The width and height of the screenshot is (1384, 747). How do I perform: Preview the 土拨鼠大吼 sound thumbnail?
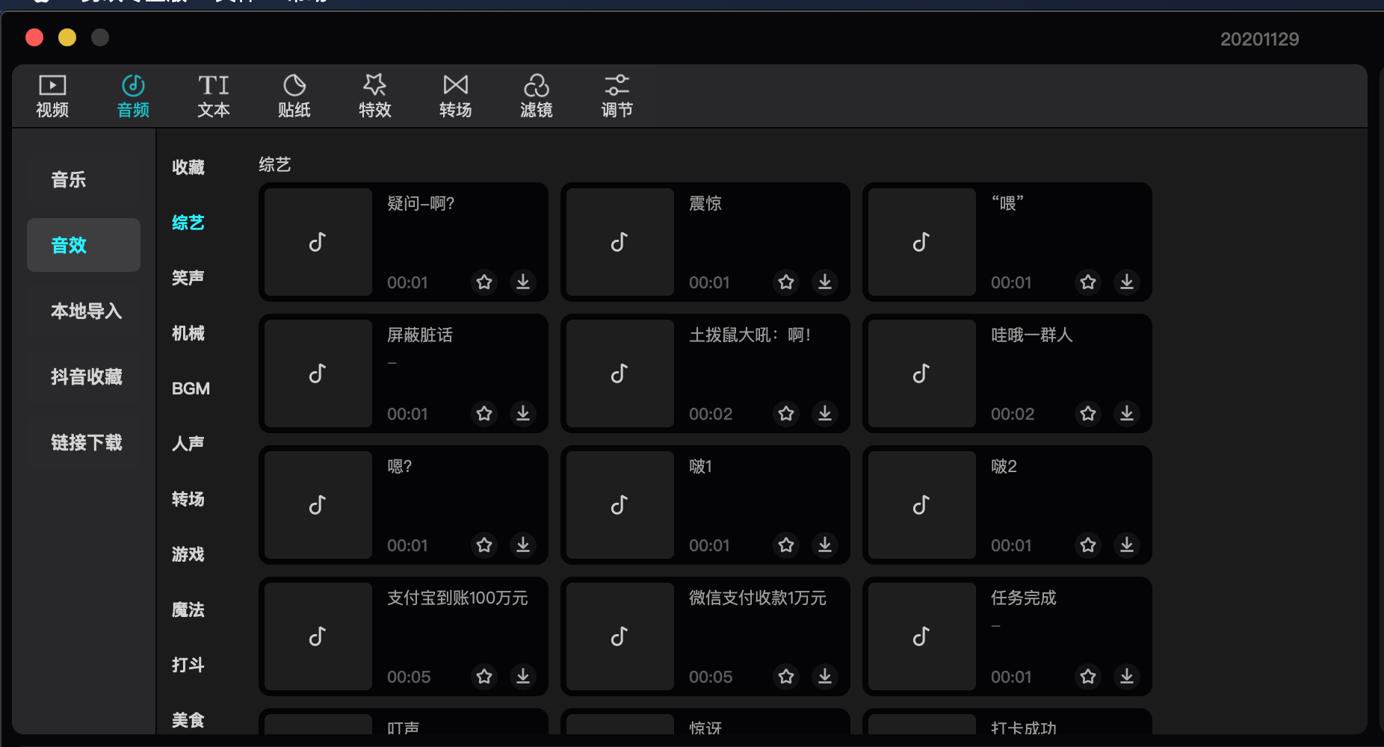[620, 373]
